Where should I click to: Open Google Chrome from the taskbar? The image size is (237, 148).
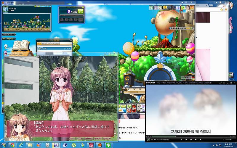pos(12,145)
